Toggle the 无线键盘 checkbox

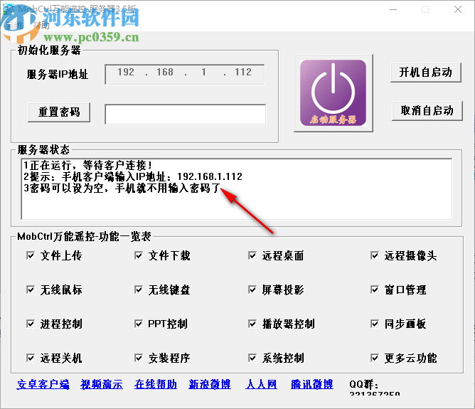click(x=139, y=290)
